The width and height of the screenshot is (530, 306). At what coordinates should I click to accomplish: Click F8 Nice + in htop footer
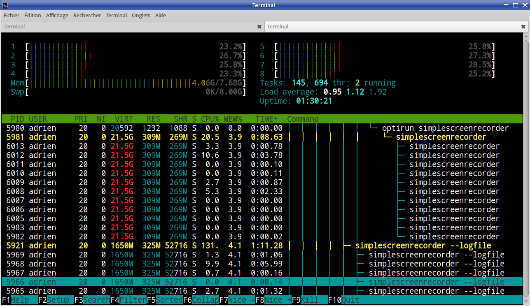click(x=273, y=300)
